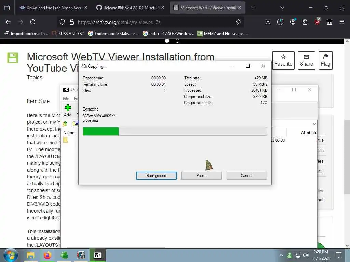350x262 pixels.
Task: Click the volume speaker tray icon
Action: [305, 255]
